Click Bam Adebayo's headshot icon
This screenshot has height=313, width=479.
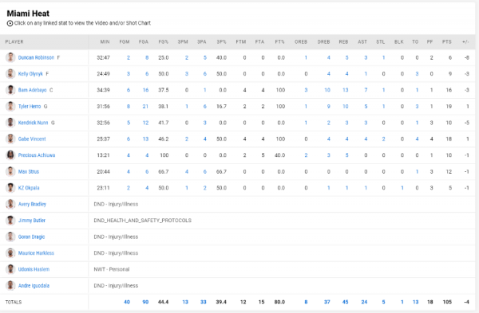10,90
